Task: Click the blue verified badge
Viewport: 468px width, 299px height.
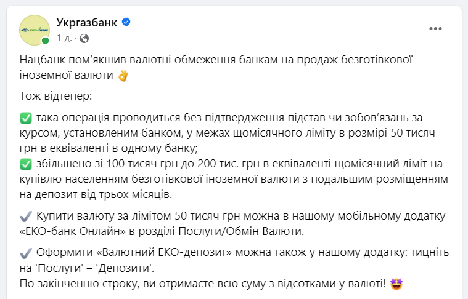Action: pyautogui.click(x=126, y=23)
